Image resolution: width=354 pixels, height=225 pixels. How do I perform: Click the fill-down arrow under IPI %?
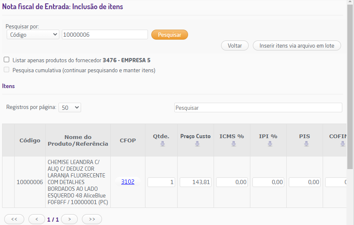[270, 144]
